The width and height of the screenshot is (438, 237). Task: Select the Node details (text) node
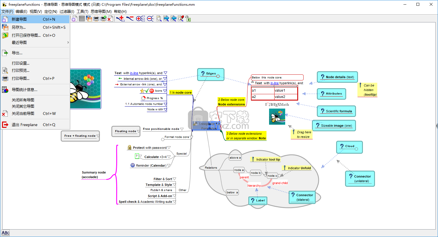pyautogui.click(x=337, y=77)
